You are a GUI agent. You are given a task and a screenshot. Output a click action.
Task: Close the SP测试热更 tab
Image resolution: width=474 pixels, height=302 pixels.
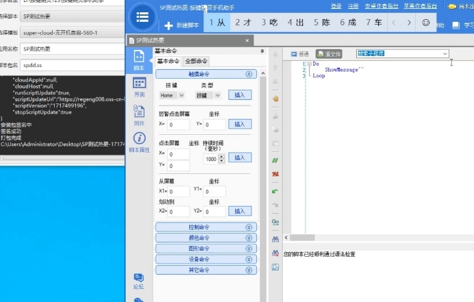[x=247, y=40]
